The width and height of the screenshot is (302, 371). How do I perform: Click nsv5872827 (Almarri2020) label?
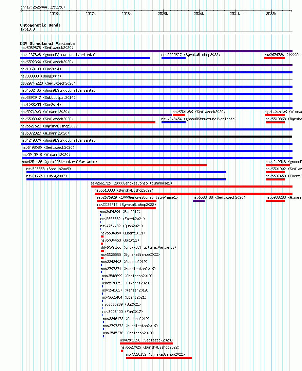(x=45, y=133)
